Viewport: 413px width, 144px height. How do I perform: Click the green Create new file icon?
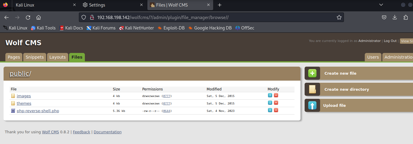(312, 73)
